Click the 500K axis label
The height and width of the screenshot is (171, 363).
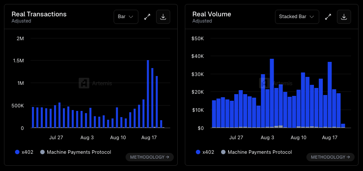point(18,106)
